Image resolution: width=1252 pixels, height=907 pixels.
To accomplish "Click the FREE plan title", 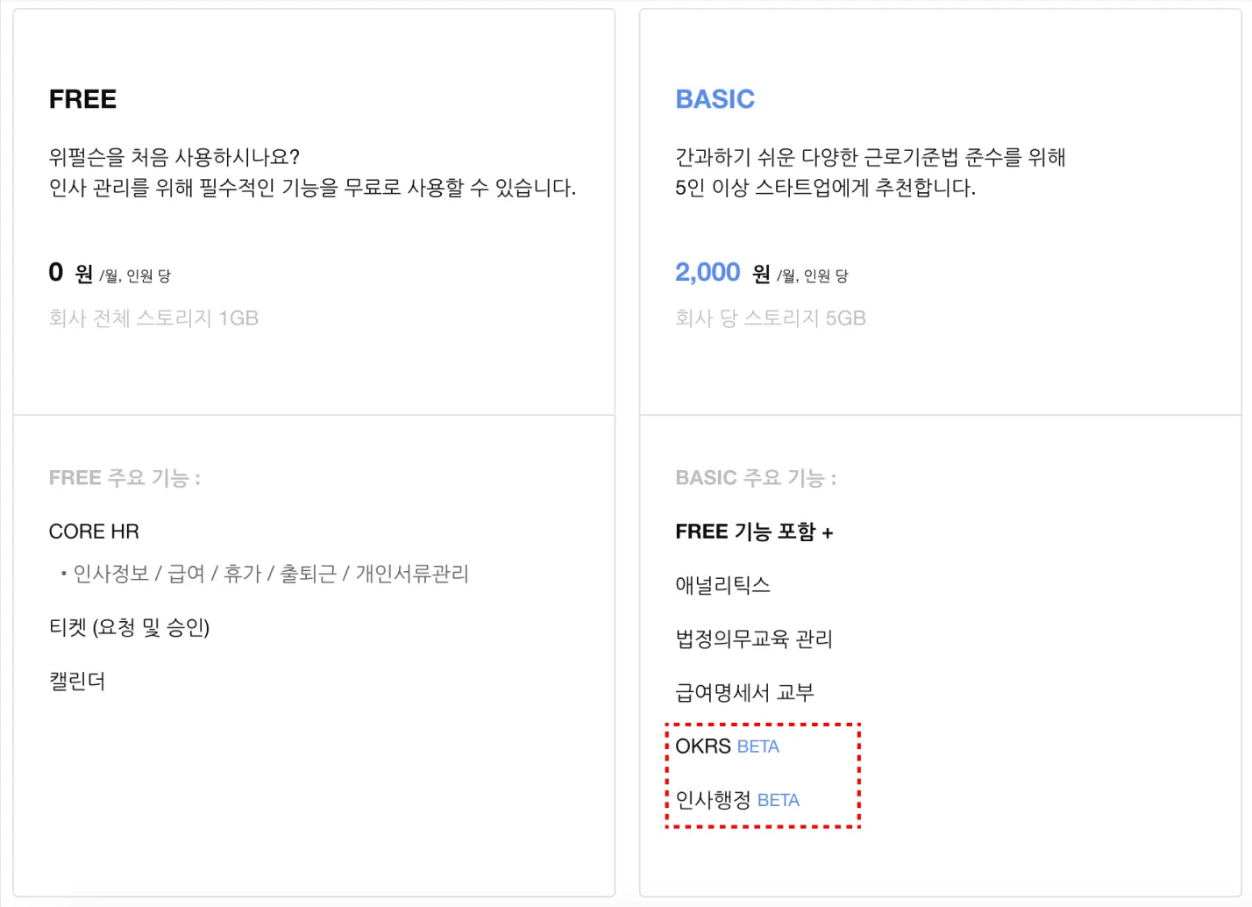I will point(82,99).
